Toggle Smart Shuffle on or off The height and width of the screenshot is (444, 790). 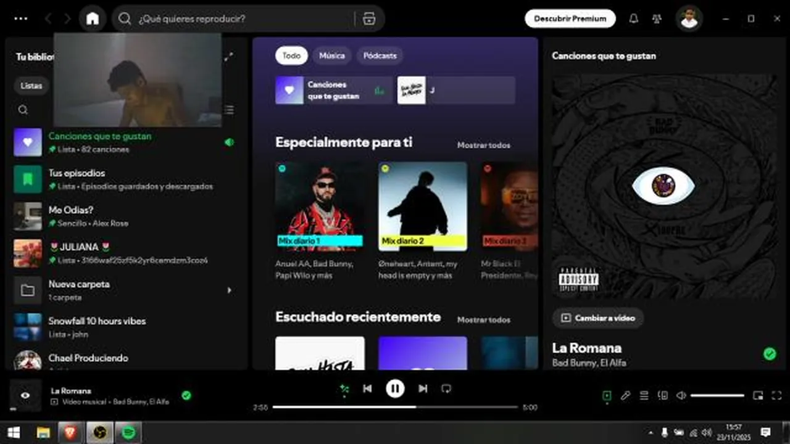(x=344, y=388)
